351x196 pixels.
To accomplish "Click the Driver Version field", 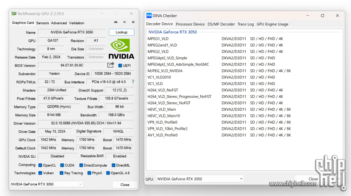I will pos(86,123).
